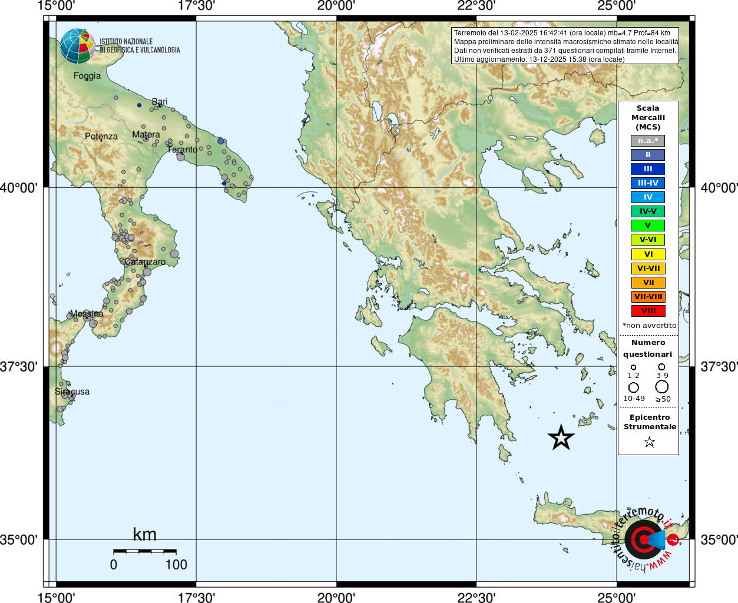Click the epicenter star on the map
This screenshot has height=603, width=738.
(561, 438)
